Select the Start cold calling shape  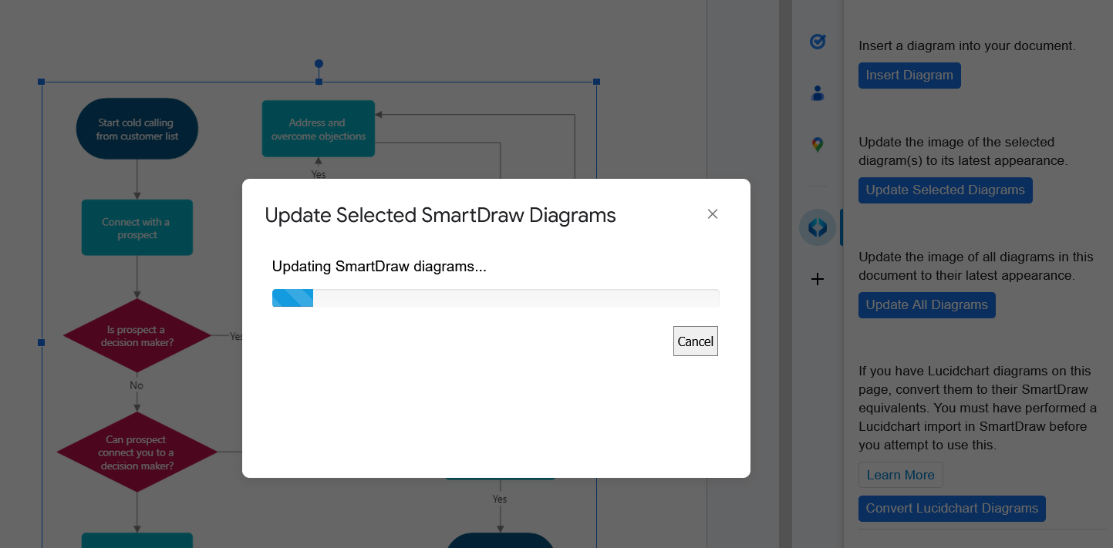(137, 129)
